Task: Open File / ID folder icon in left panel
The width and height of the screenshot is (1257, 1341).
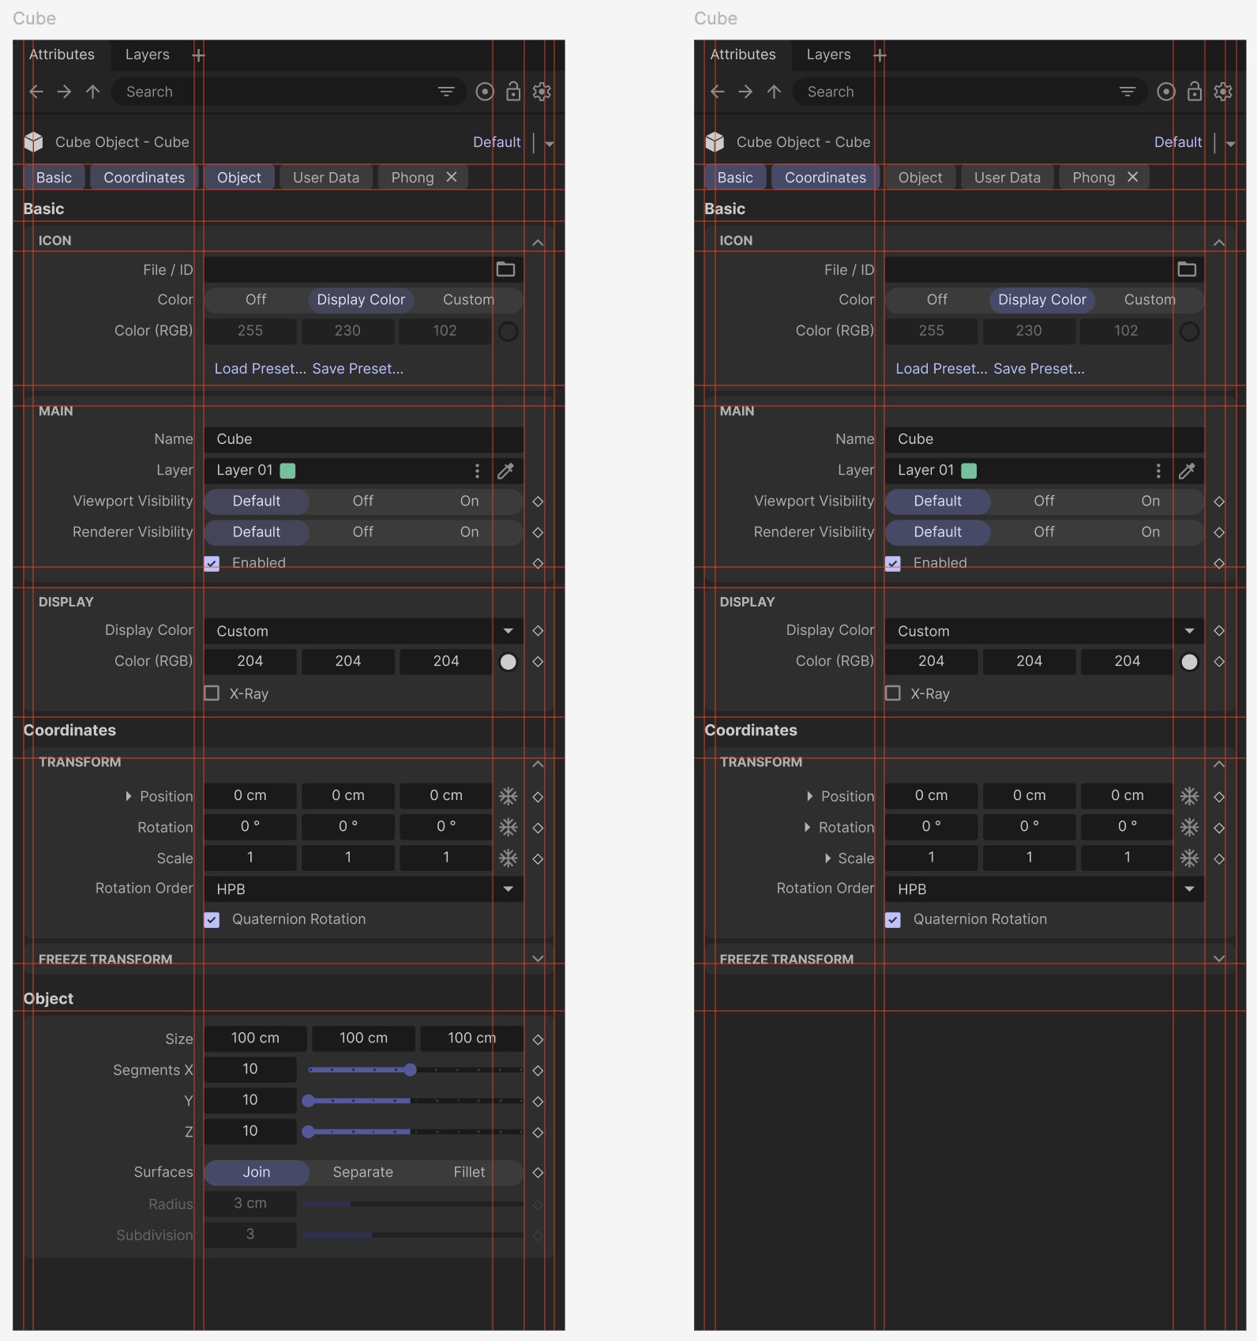Action: [x=506, y=269]
